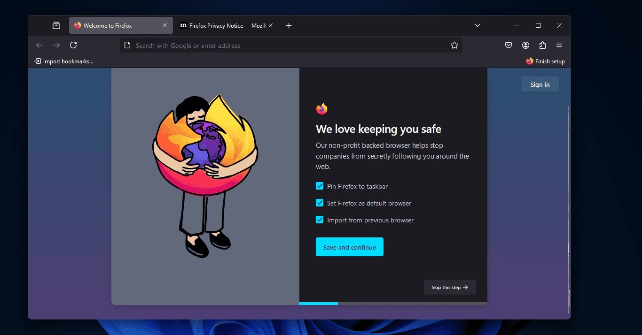The width and height of the screenshot is (642, 335).
Task: Open the sidebar toolbar icon
Action: (x=56, y=25)
